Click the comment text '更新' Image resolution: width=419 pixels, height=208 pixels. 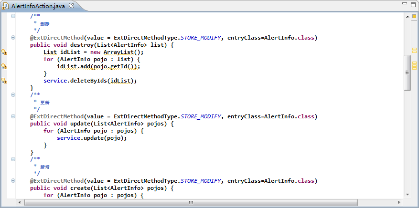click(x=45, y=103)
